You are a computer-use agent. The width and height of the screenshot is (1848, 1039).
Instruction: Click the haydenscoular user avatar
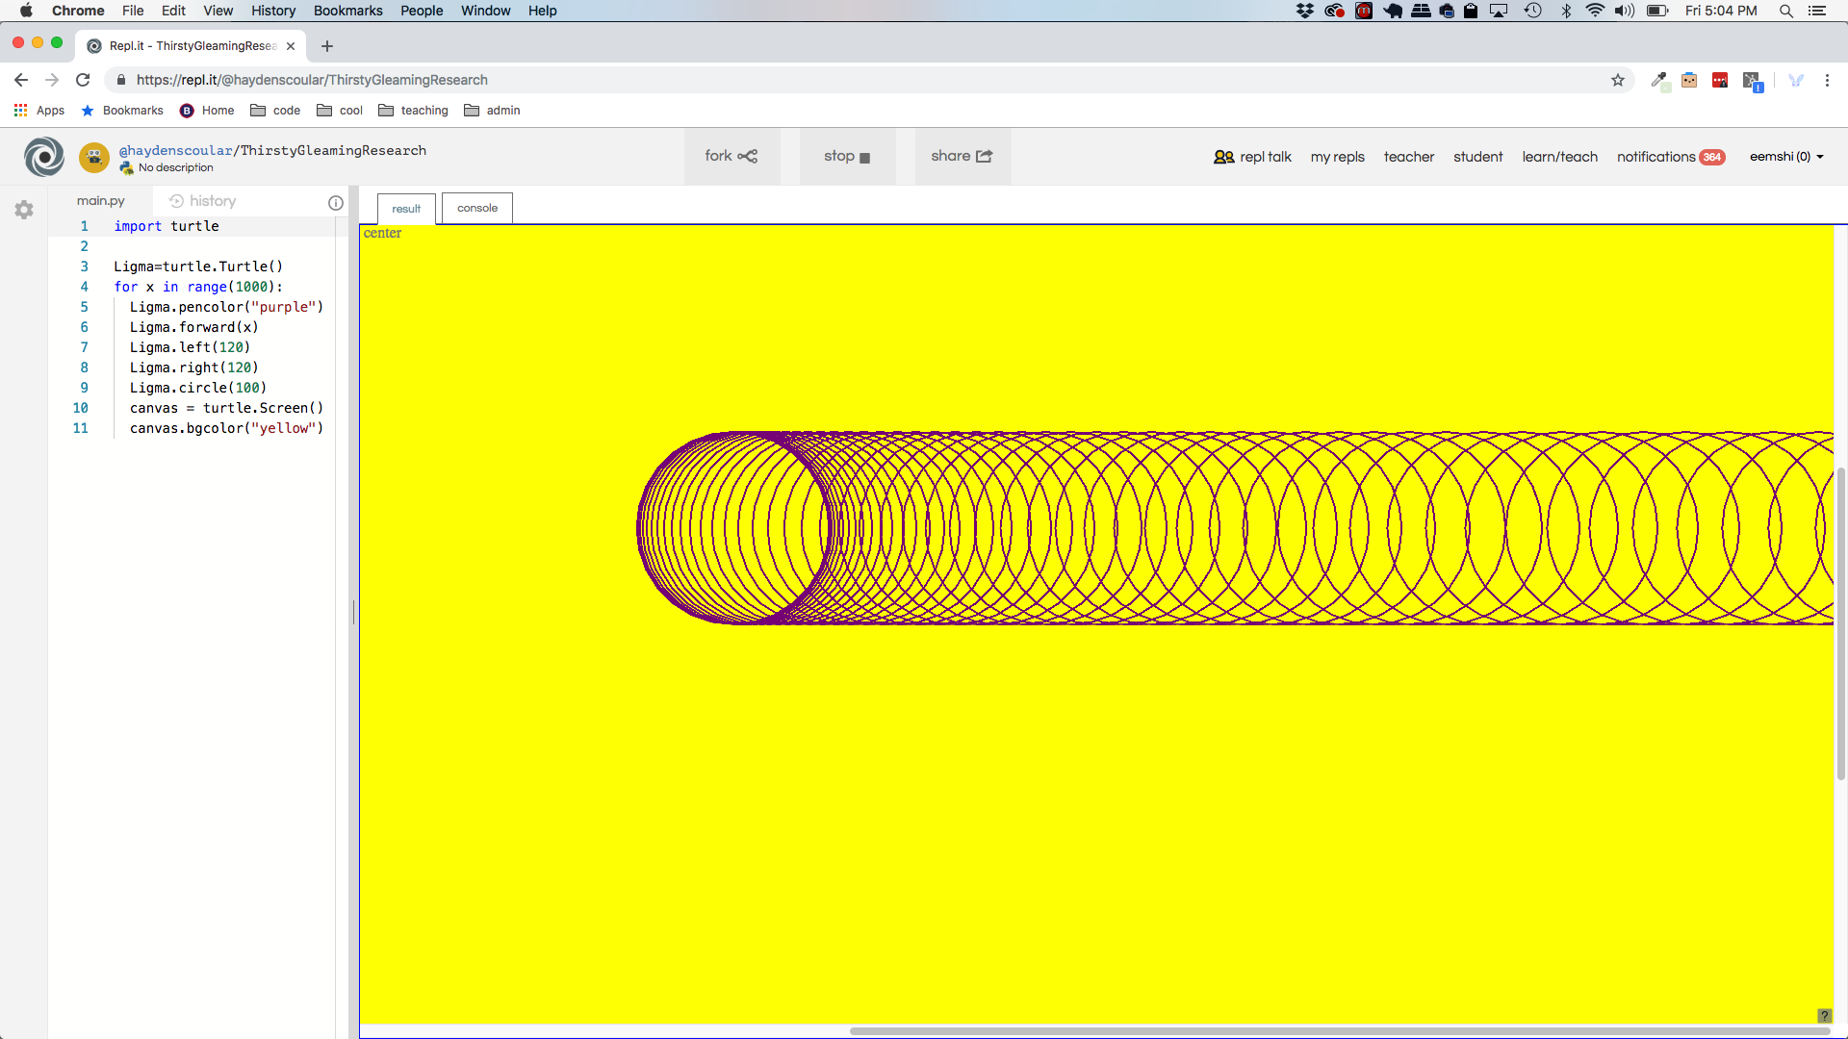click(93, 157)
